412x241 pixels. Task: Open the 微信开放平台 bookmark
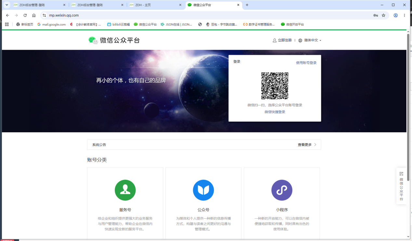pos(292,24)
